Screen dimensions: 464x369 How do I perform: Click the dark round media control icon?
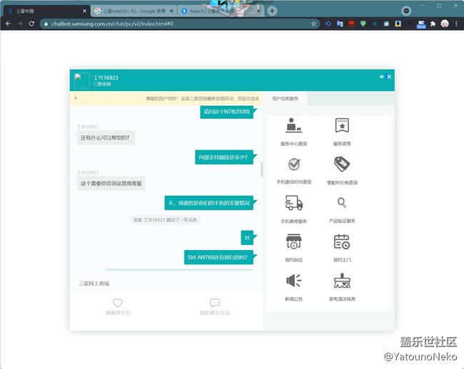coord(406,11)
